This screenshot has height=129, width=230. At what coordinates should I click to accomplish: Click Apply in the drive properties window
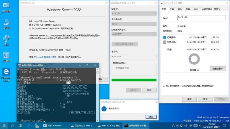(x=221, y=99)
